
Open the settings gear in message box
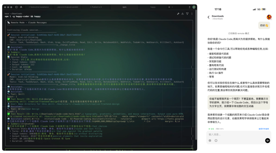point(210,140)
